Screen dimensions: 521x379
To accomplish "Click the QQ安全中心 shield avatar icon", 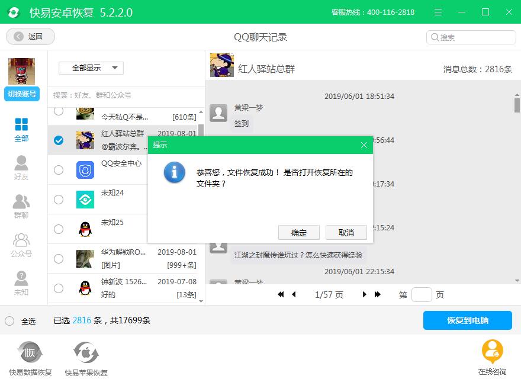I will click(85, 170).
